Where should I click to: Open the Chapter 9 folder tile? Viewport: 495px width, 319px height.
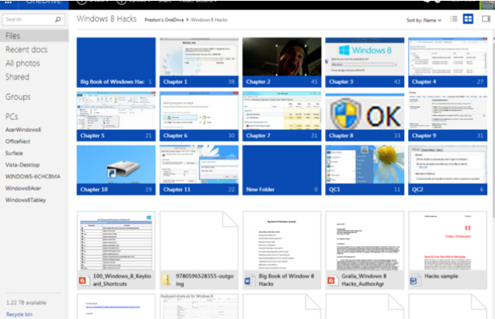(x=448, y=116)
